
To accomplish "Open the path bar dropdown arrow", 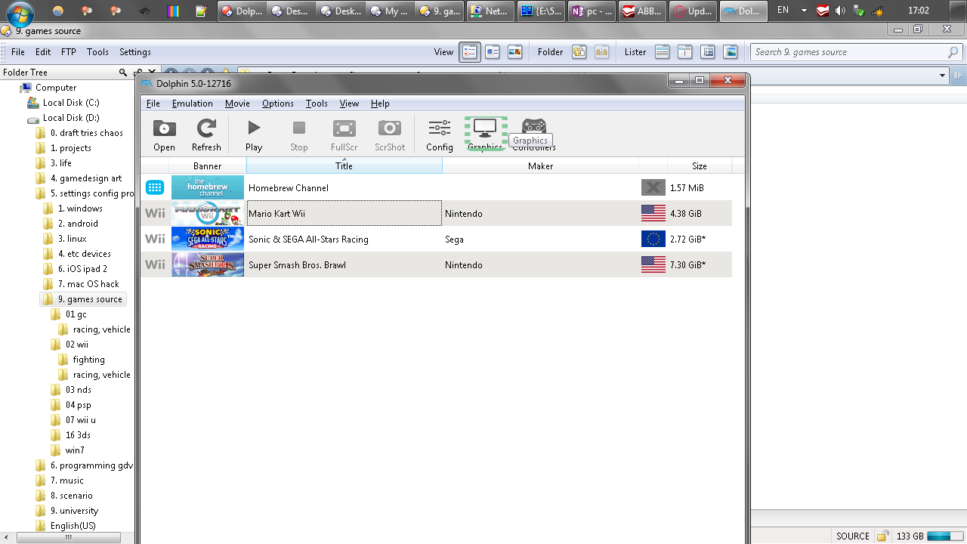I will coord(942,76).
